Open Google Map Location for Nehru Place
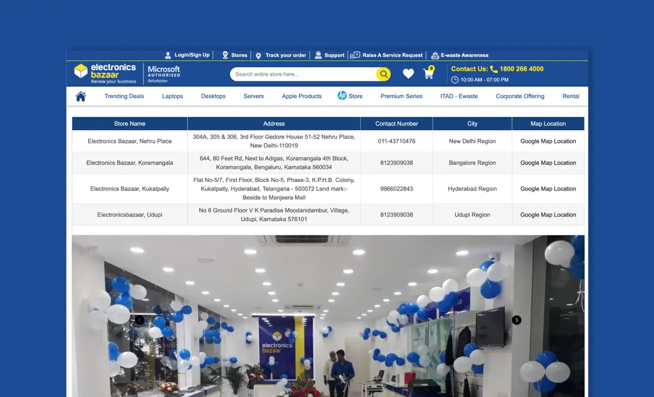Image resolution: width=654 pixels, height=397 pixels. click(548, 141)
